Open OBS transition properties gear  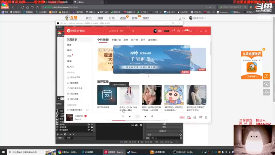(180, 135)
